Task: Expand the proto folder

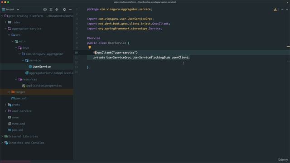Action: tap(5, 105)
